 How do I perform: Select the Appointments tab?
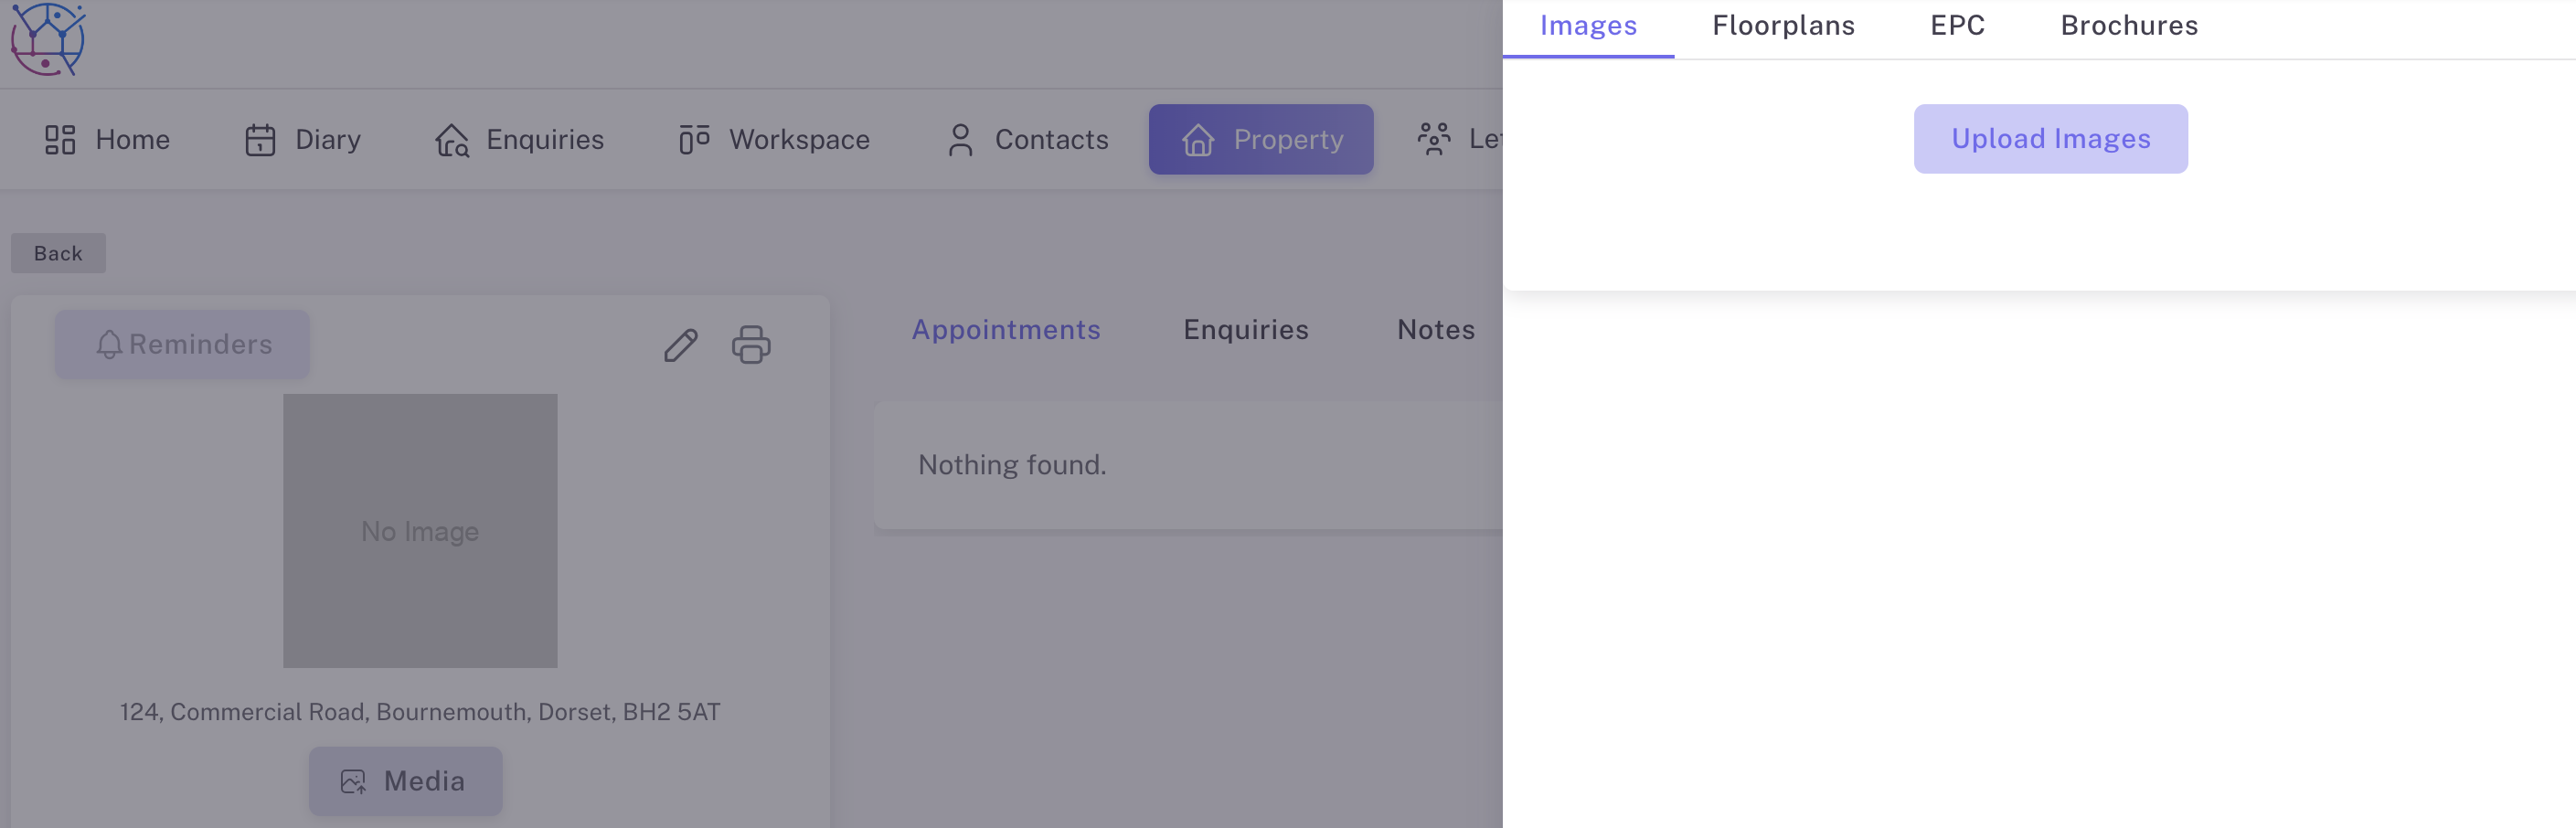coord(1006,330)
